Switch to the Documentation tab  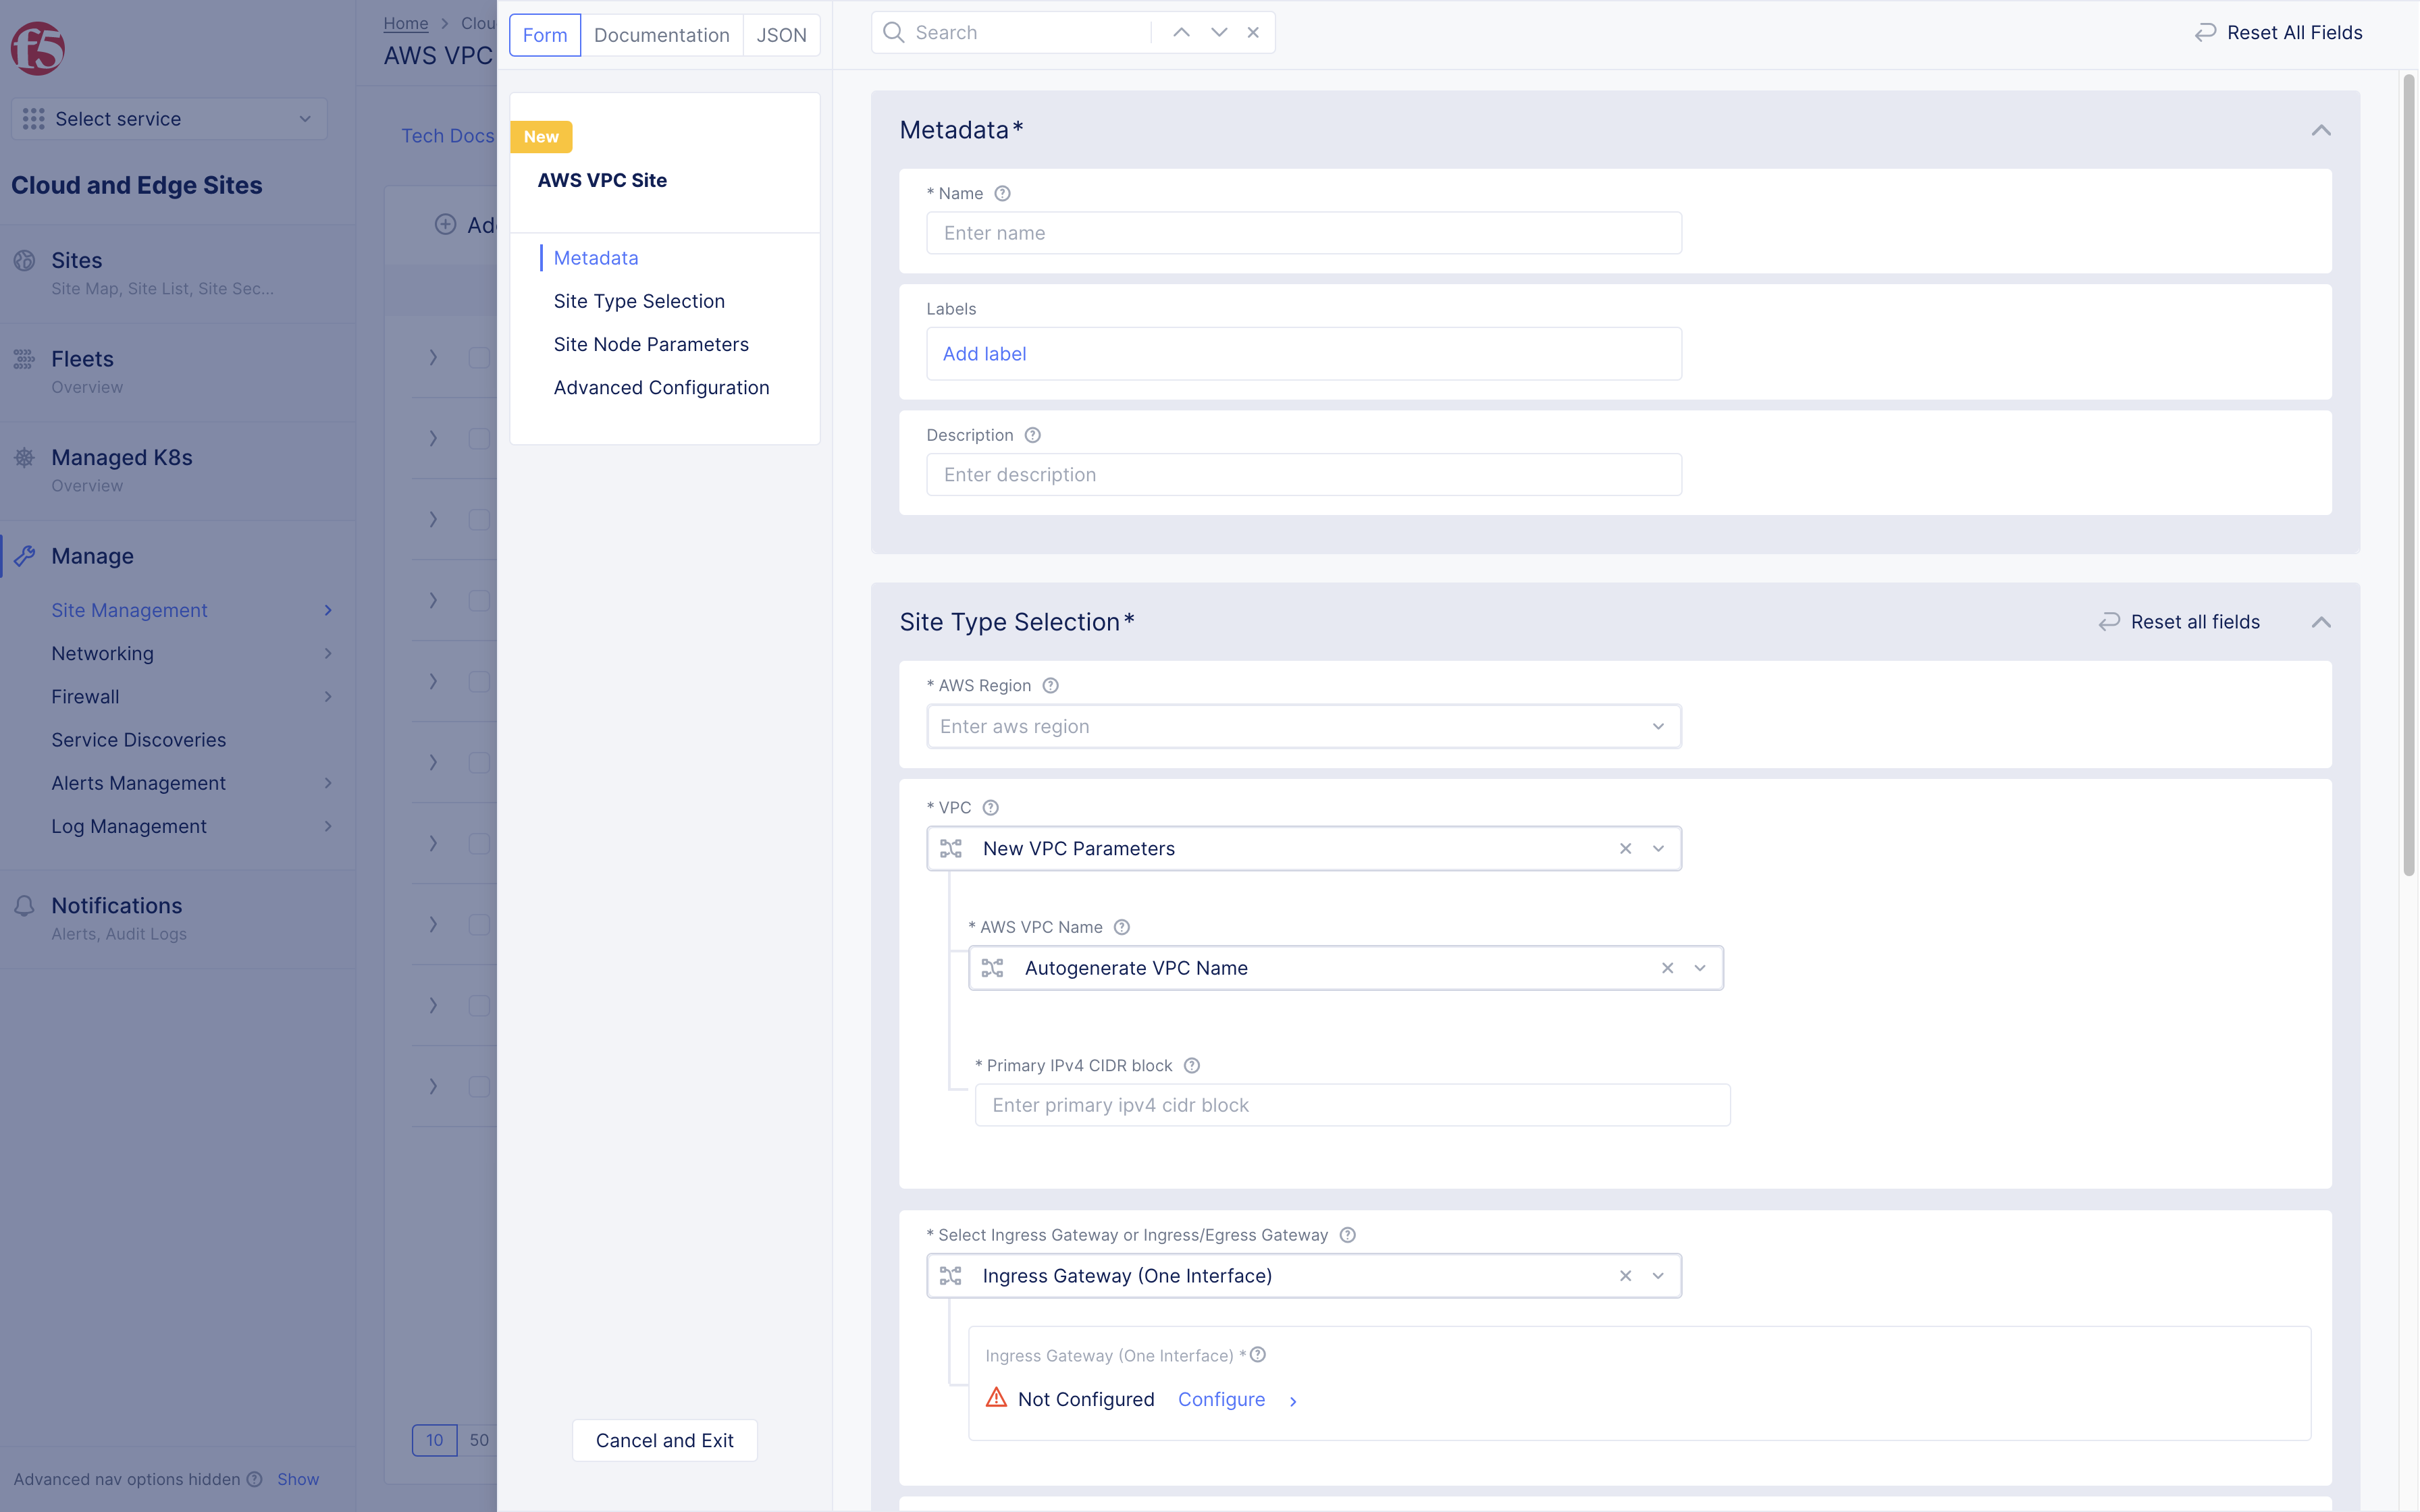click(x=661, y=35)
